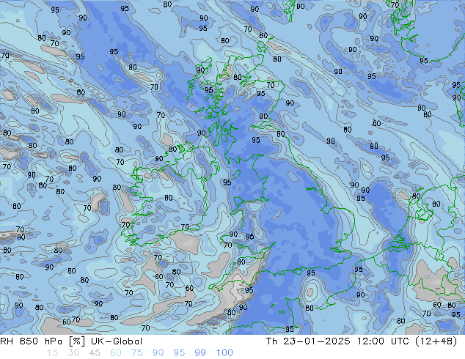Select the legend value 15
This screenshot has height=359, width=465.
pos(52,353)
